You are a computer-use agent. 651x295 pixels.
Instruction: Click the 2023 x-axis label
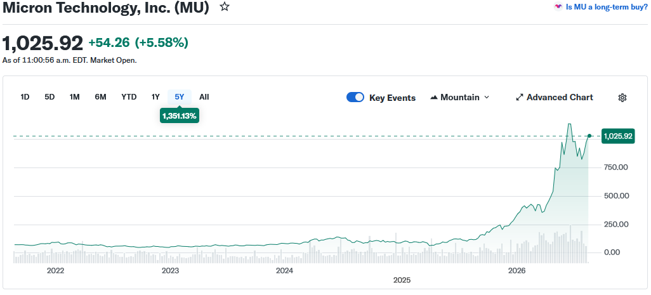click(170, 271)
